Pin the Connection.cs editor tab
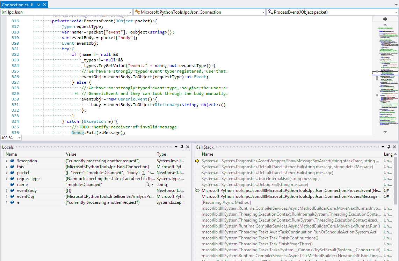Viewport: 399px width, 261px height. coord(38,5)
